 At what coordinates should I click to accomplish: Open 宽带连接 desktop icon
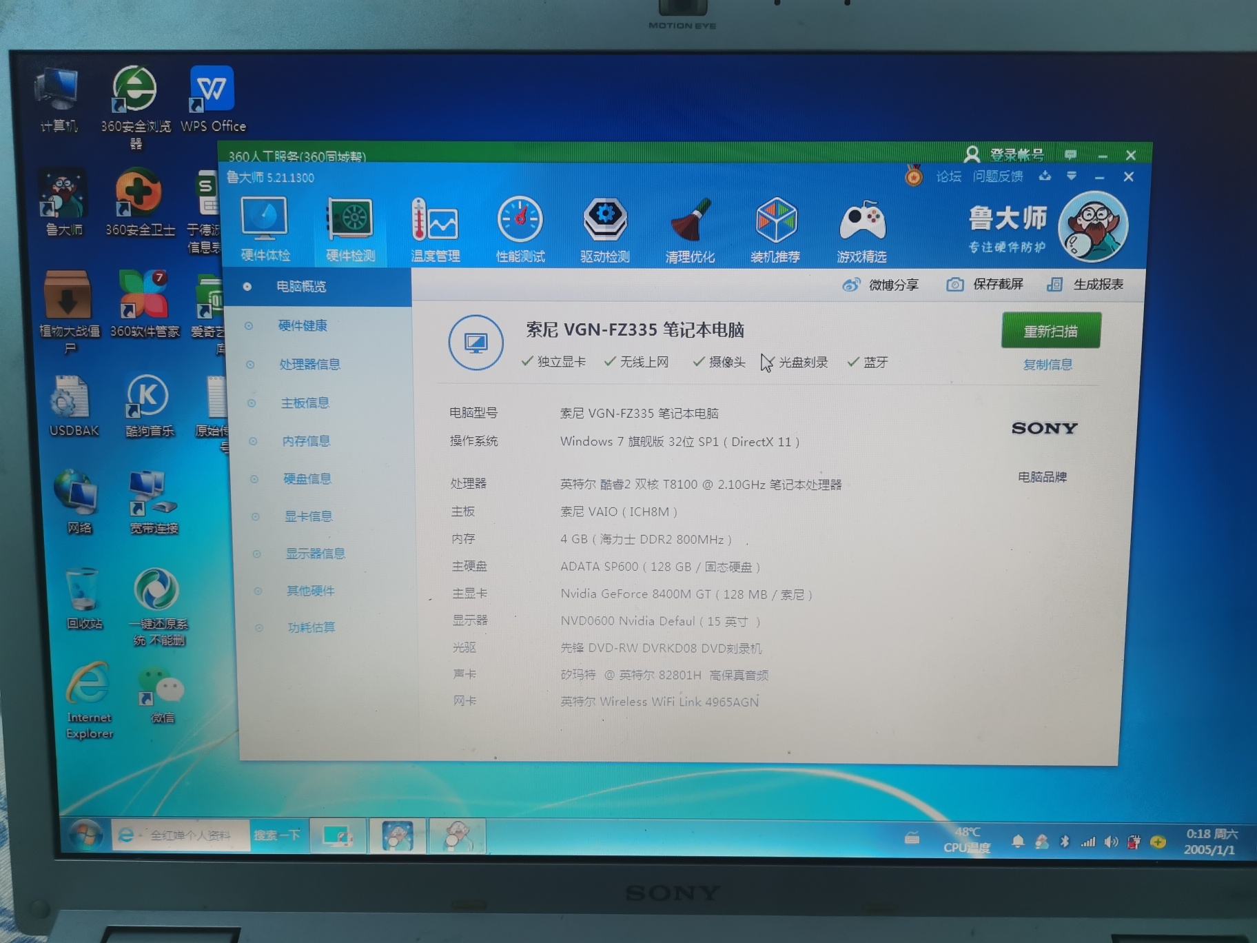(x=153, y=502)
